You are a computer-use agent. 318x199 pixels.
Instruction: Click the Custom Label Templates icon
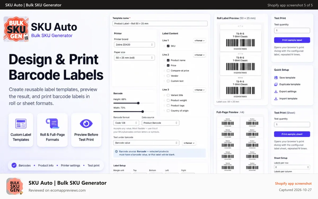click(x=21, y=124)
